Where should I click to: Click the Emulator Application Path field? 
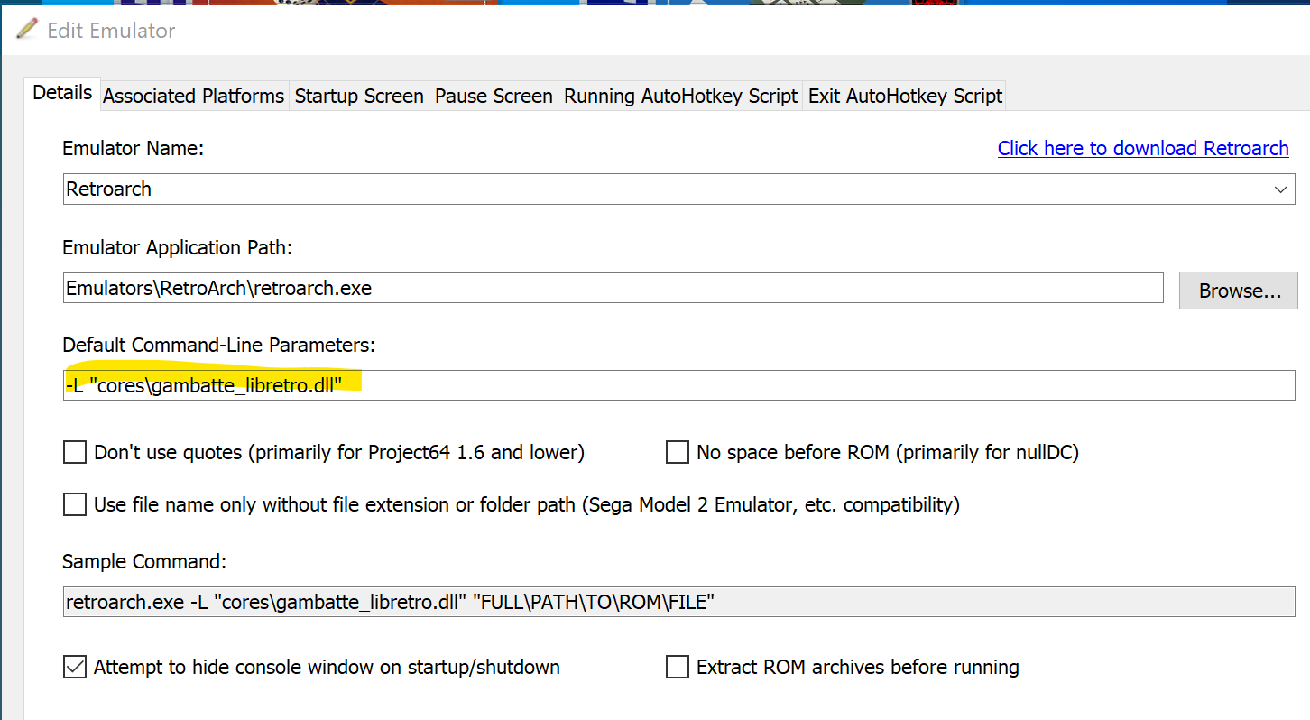pos(613,289)
